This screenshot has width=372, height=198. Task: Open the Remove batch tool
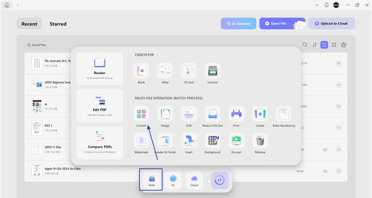260,140
